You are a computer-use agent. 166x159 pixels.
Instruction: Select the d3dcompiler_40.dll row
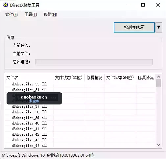coord(80,123)
